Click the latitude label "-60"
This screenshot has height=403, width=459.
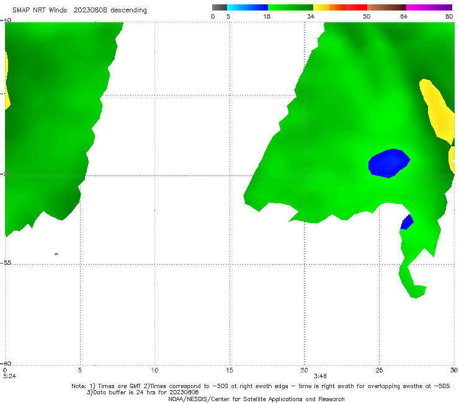(x=6, y=363)
